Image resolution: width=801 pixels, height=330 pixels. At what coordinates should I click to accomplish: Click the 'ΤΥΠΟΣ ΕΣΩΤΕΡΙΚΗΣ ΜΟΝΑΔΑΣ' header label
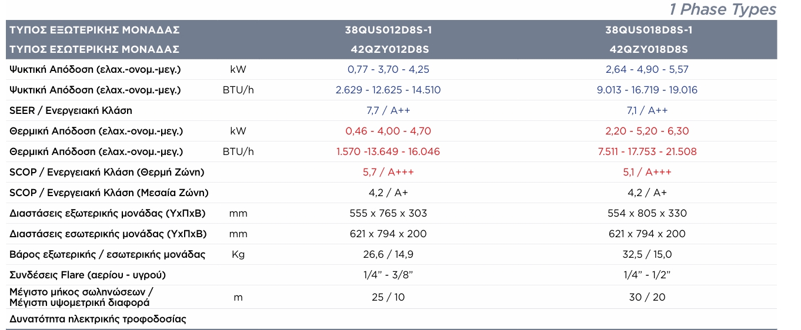click(95, 49)
